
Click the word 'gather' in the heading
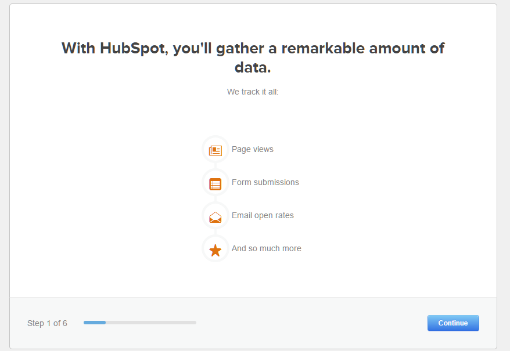pos(240,49)
